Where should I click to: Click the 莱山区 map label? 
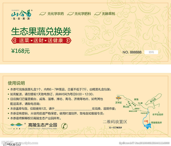[x=126, y=106]
